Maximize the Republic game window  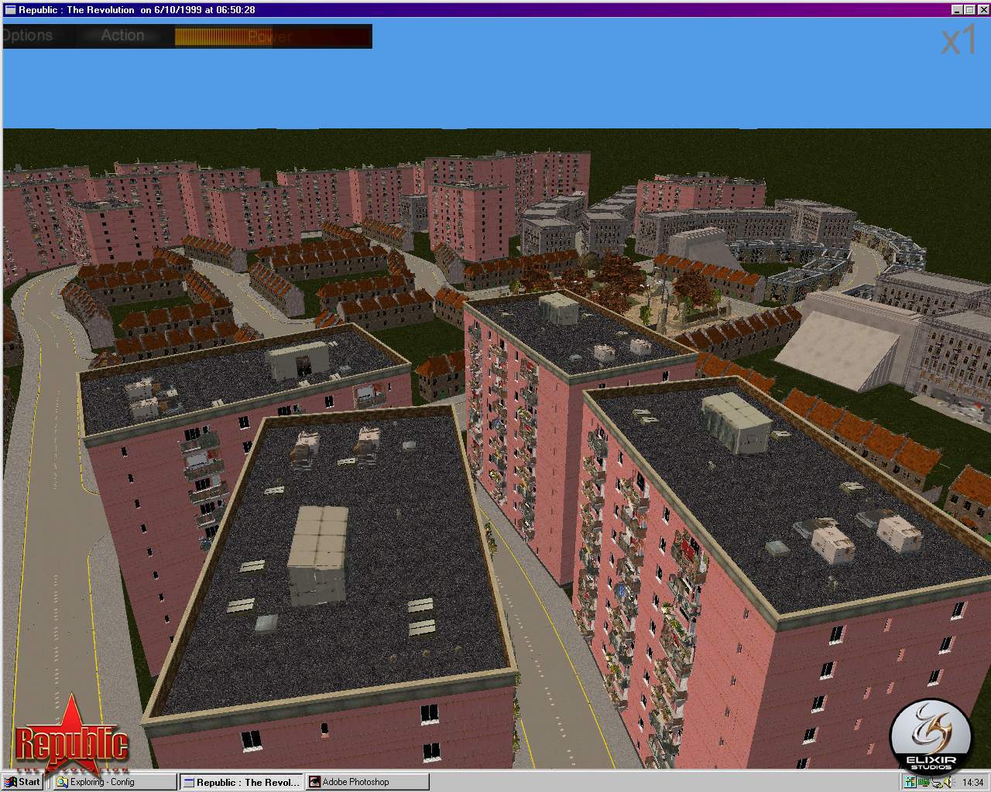(x=970, y=10)
